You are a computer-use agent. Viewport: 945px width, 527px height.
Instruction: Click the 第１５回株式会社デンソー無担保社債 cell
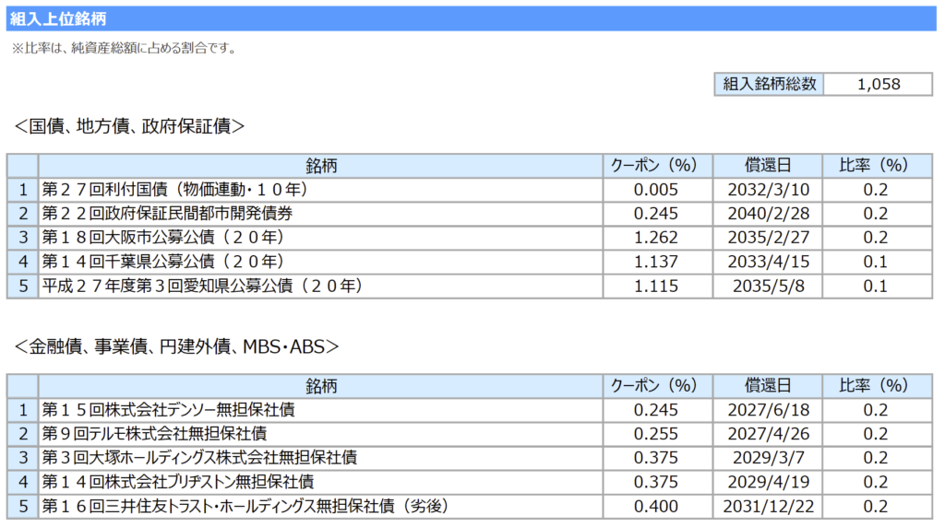169,410
